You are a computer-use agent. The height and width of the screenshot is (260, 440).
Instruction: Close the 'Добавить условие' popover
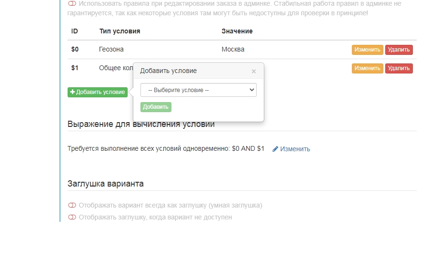253,71
